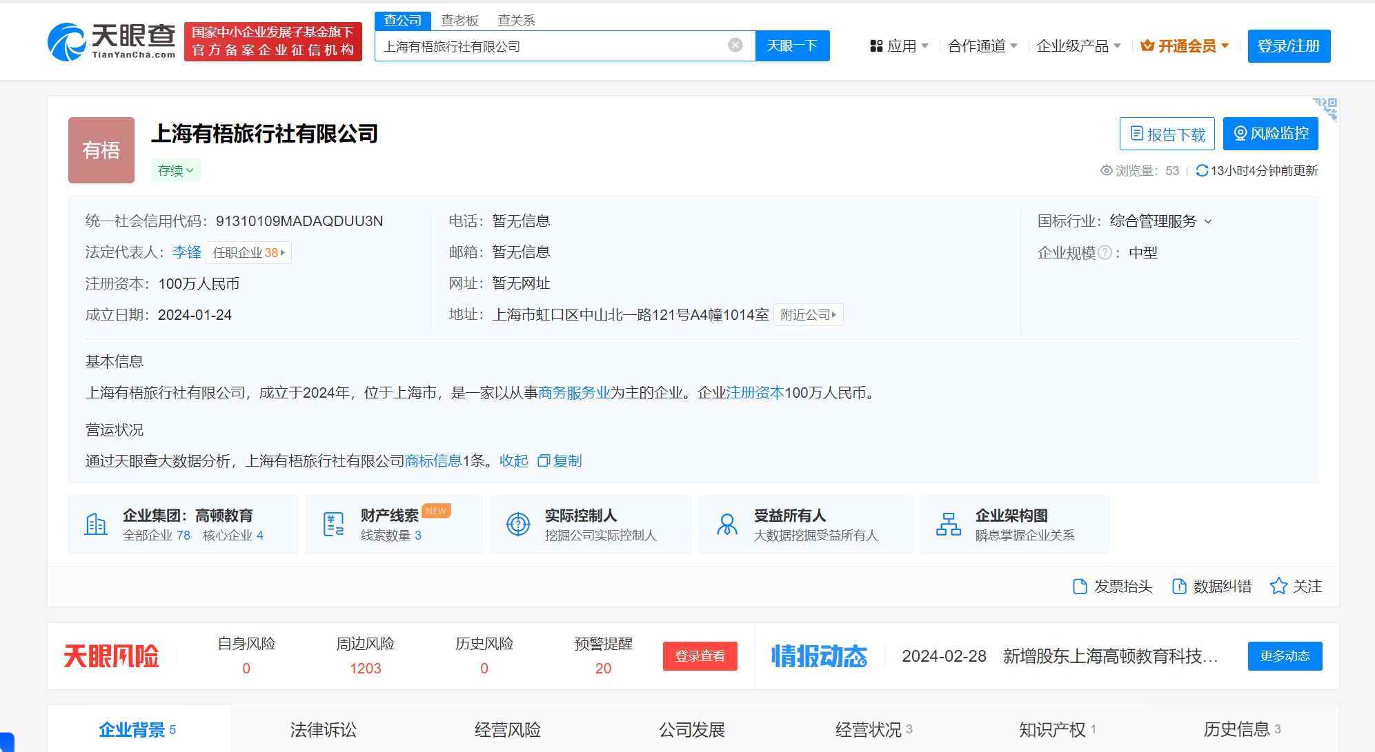This screenshot has width=1375, height=752.
Task: Expand 任职企业 38 list
Action: pyautogui.click(x=248, y=253)
